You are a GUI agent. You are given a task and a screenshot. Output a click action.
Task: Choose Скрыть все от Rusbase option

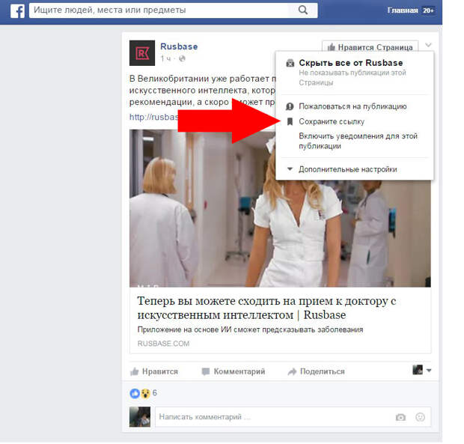(350, 63)
